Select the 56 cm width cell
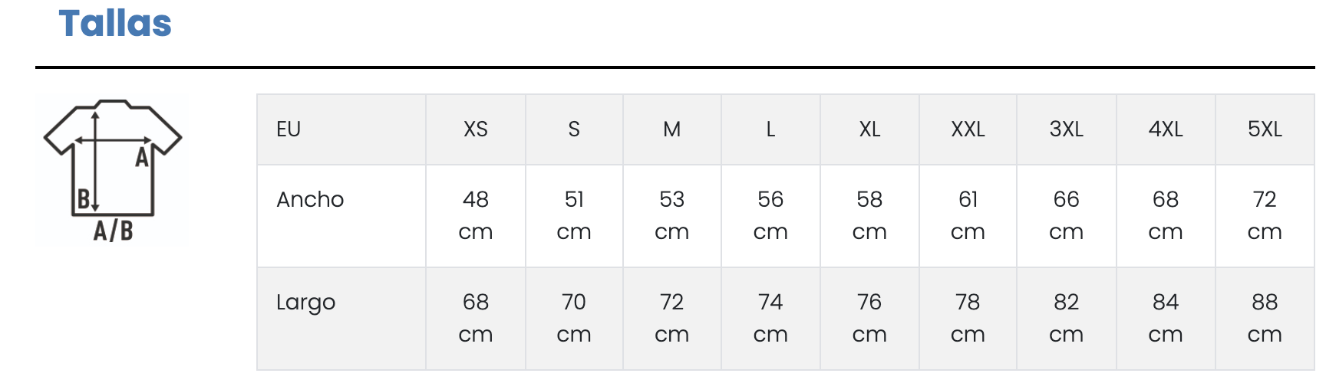The image size is (1326, 383). 770,215
